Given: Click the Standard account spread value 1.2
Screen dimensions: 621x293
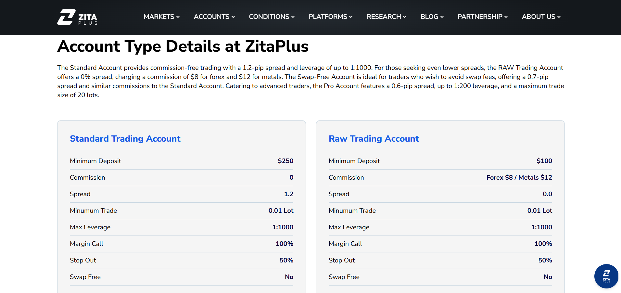Looking at the screenshot, I should click(289, 194).
